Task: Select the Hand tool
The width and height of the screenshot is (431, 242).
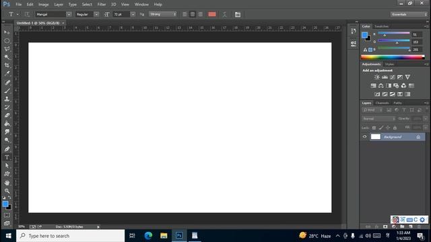Action: tap(7, 183)
